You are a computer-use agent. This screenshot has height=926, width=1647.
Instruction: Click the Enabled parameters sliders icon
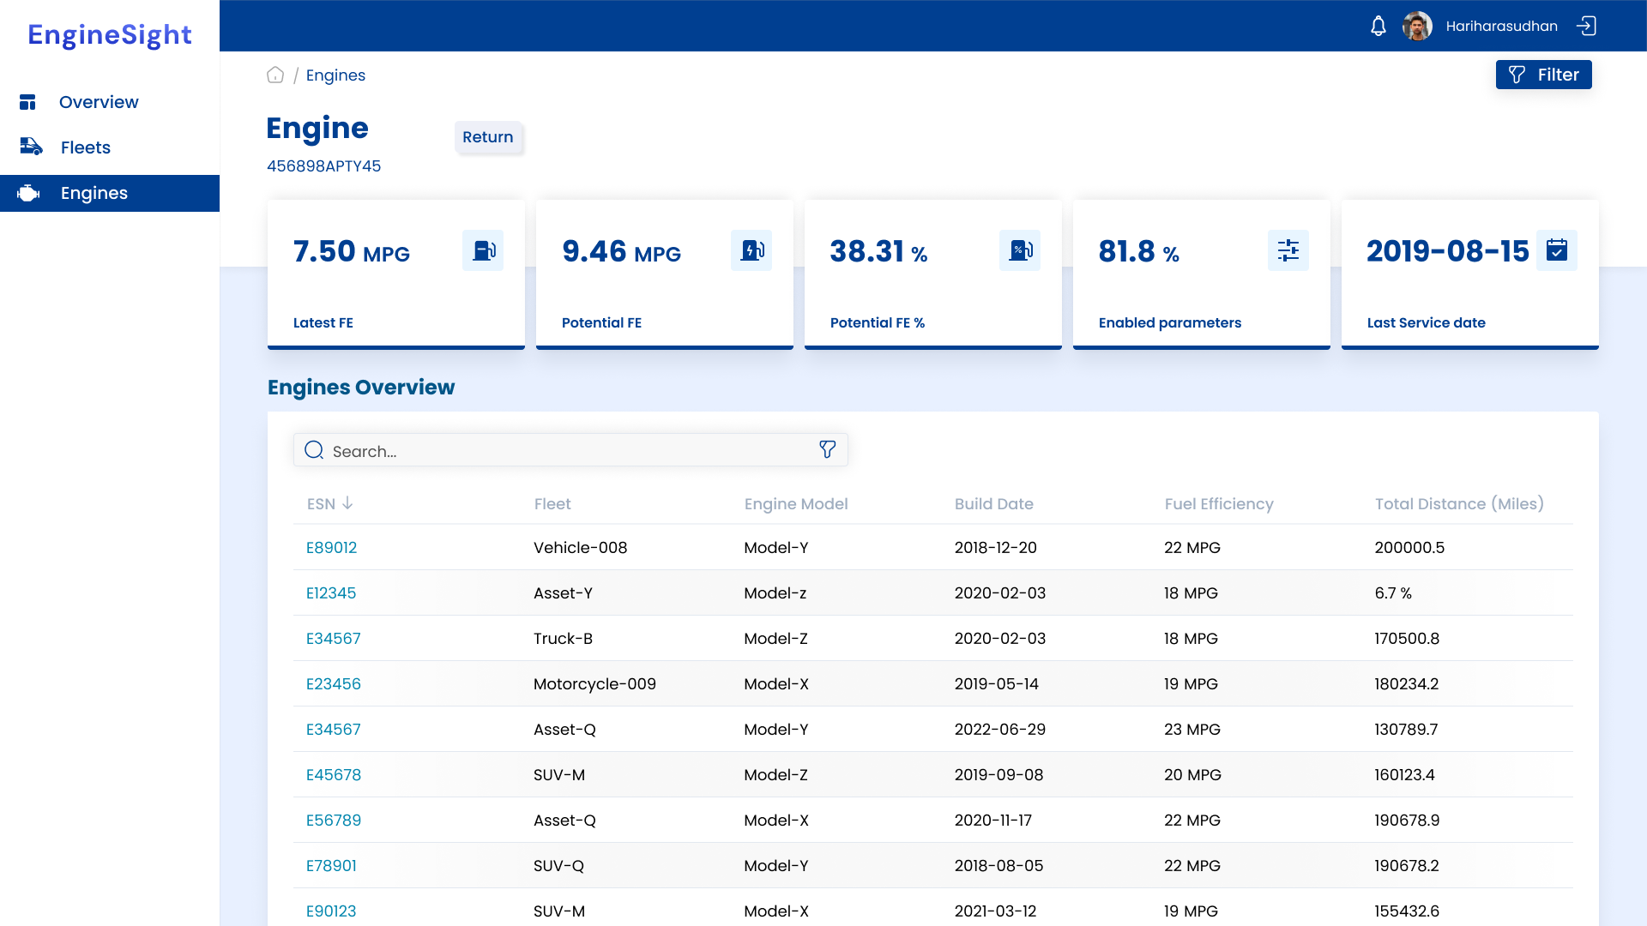click(x=1288, y=250)
